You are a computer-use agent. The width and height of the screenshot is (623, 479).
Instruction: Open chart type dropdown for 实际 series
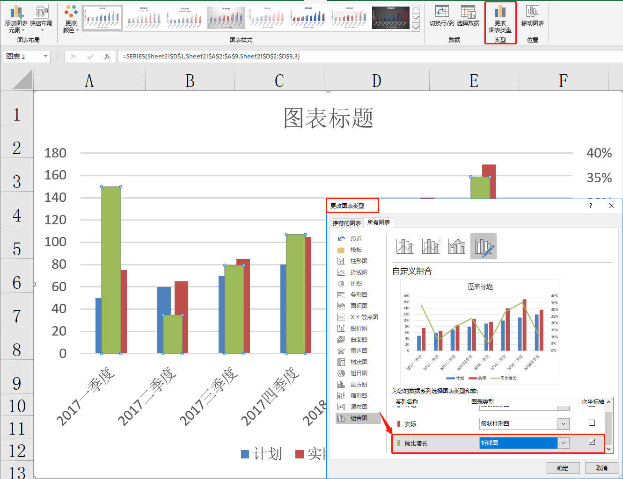click(564, 424)
